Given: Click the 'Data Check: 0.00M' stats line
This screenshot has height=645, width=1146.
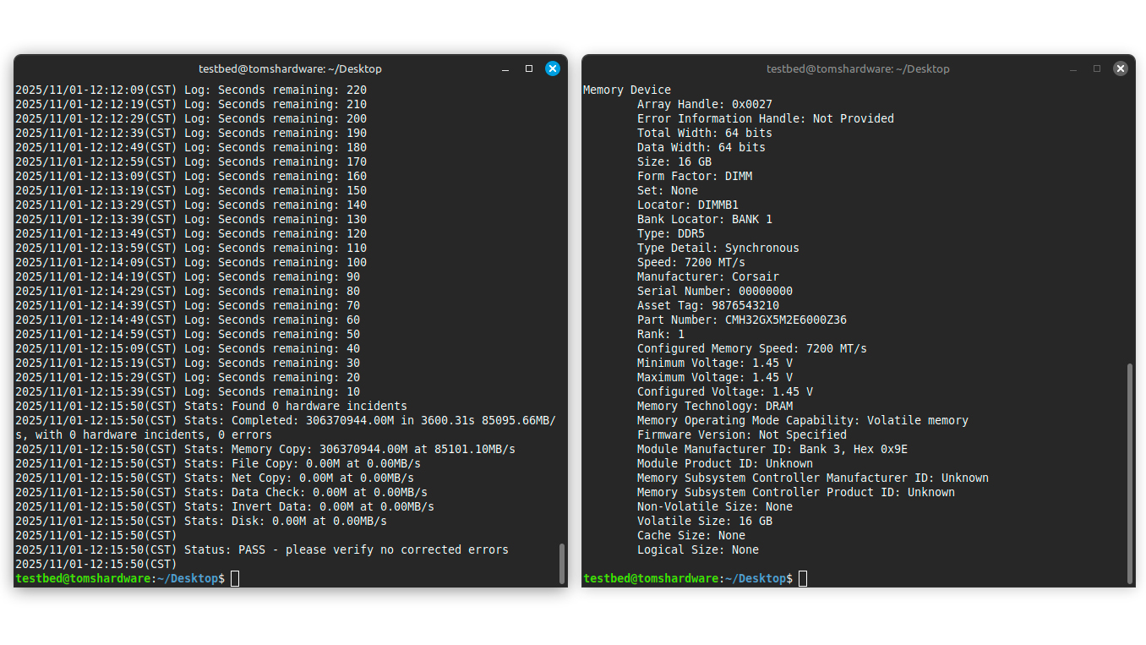Looking at the screenshot, I should click(221, 492).
